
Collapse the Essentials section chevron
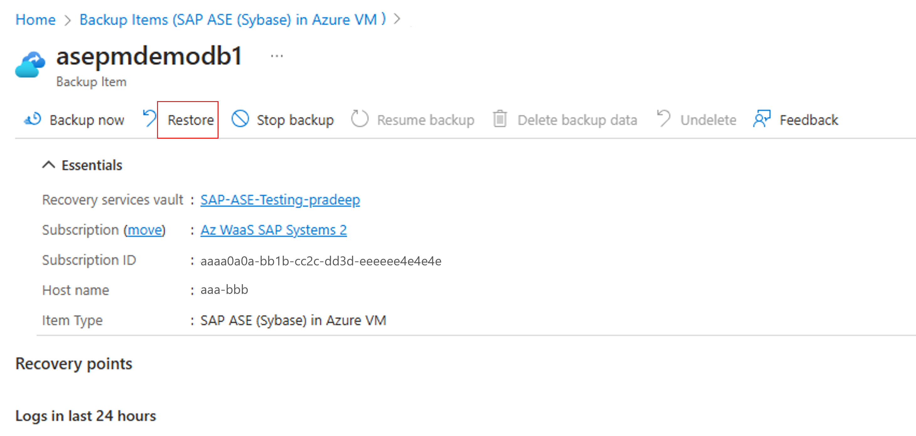[x=49, y=165]
